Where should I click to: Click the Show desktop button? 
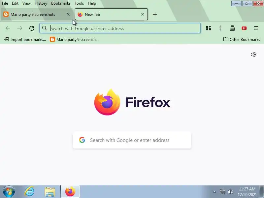pos(261,192)
